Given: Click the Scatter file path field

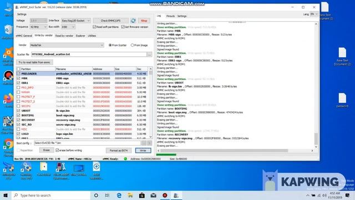Looking at the screenshot, I should tap(89, 54).
